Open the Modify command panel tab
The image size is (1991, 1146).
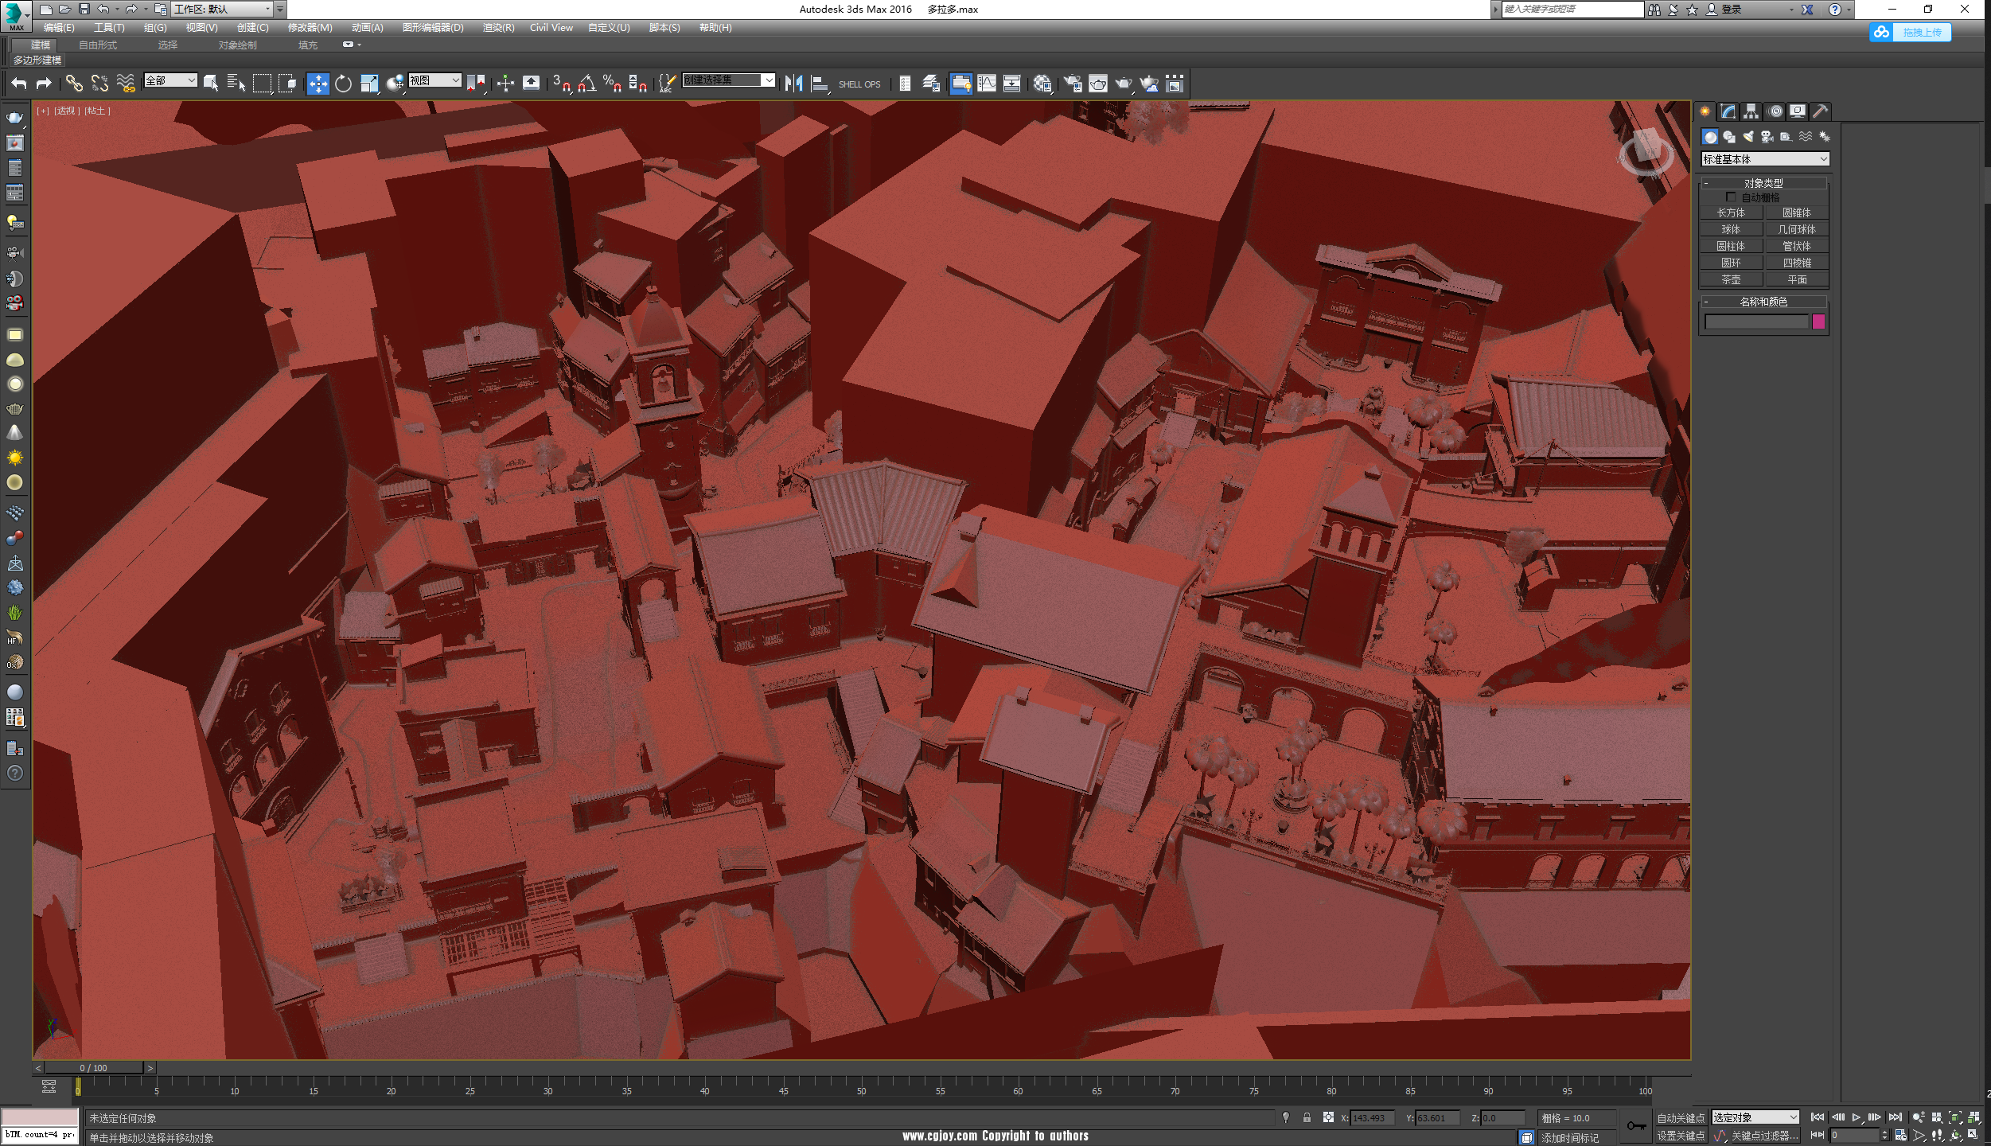[x=1728, y=111]
